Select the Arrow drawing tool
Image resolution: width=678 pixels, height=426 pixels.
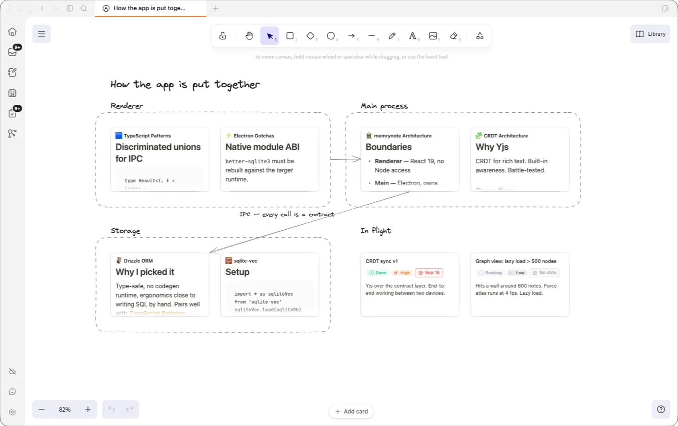(352, 36)
